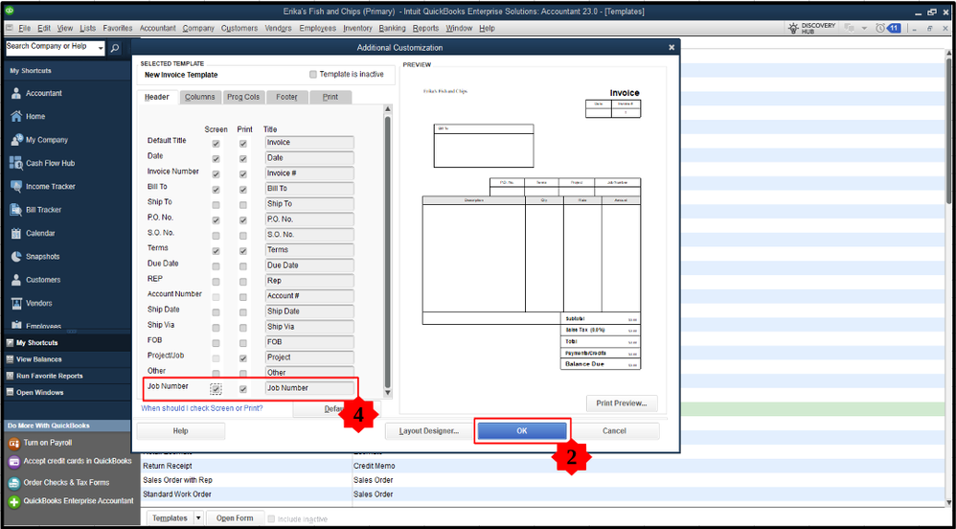
Task: Switch to the Print tab
Action: coord(330,97)
